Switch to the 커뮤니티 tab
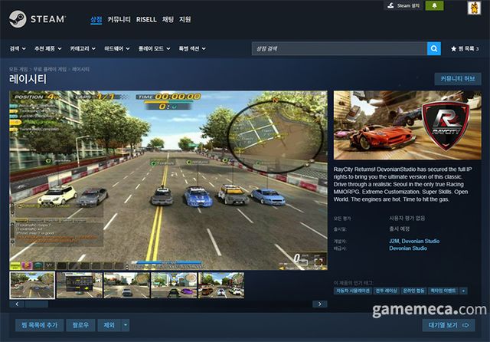This screenshot has width=490, height=342. click(119, 19)
